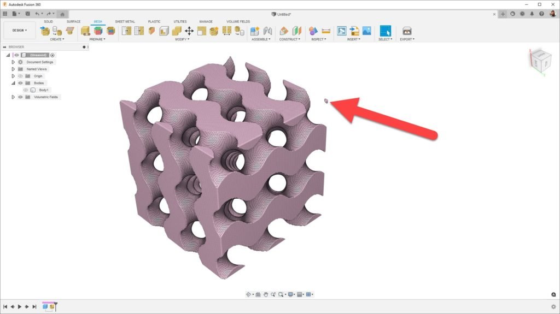Click the New Component icon in Assemble
Viewport: 560px width, 314px height.
pos(255,31)
